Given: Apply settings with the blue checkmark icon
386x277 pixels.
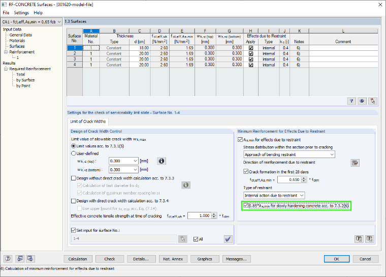Looking at the screenshot, I should [x=228, y=239].
